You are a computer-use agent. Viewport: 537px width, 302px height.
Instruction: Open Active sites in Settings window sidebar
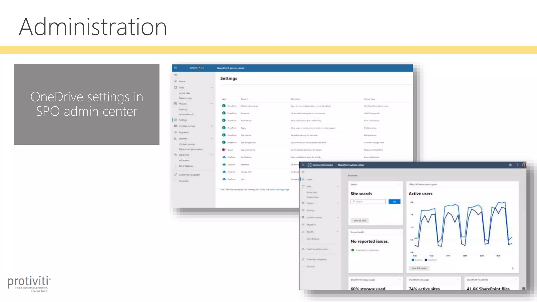185,93
